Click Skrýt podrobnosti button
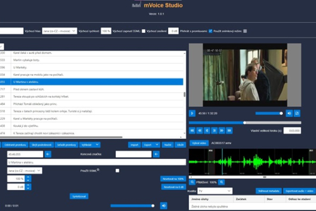 tap(42, 145)
